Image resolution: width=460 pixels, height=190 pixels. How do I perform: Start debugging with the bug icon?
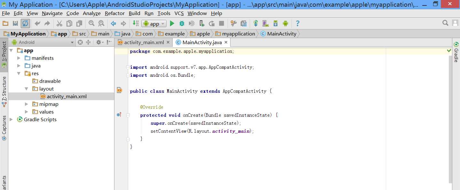[x=182, y=23]
